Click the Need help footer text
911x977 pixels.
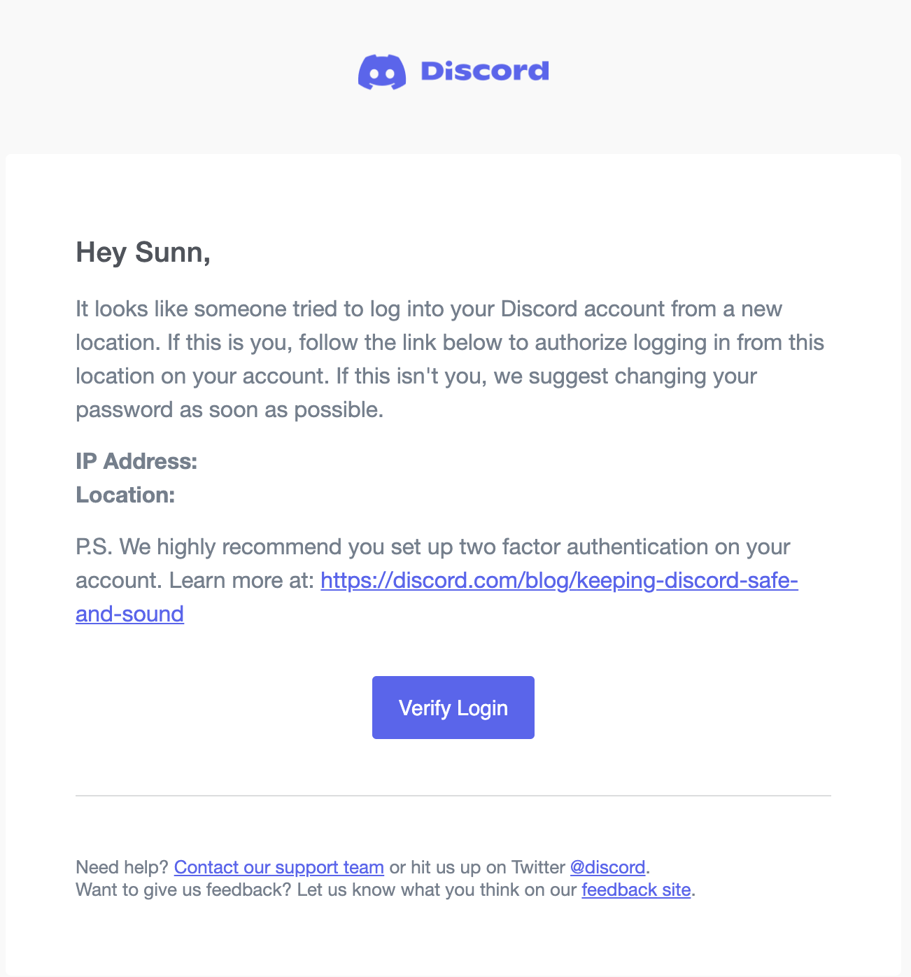(x=123, y=867)
